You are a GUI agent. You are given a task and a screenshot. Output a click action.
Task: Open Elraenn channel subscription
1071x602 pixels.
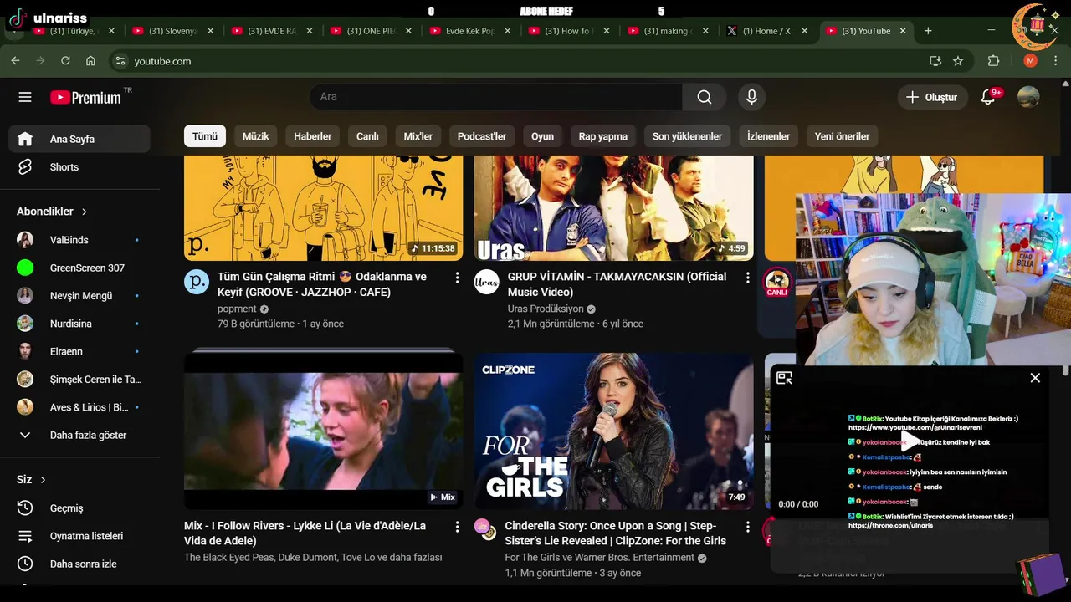(x=79, y=351)
